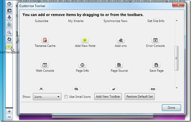The height and width of the screenshot is (122, 191).
Task: Click the scrollbar down arrow
Action: (177, 88)
